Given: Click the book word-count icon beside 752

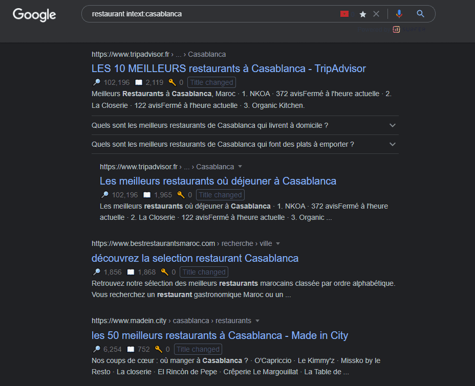Looking at the screenshot, I should tap(131, 349).
